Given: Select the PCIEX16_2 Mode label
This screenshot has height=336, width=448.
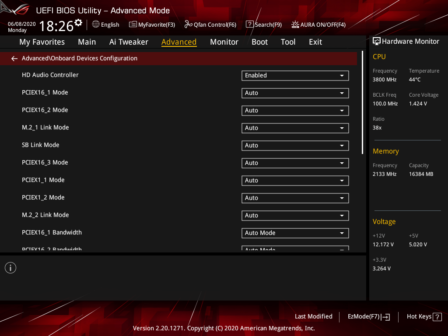Looking at the screenshot, I should click(45, 110).
